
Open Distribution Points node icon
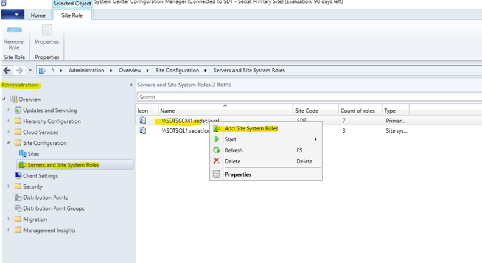click(x=18, y=197)
